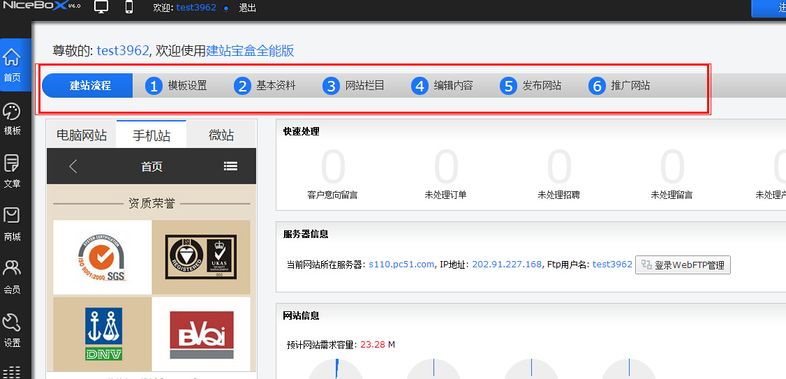Open the Shop (商城) sidebar icon
The height and width of the screenshot is (379, 786).
click(13, 224)
